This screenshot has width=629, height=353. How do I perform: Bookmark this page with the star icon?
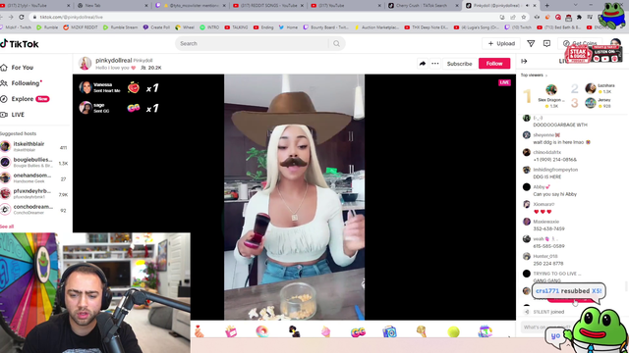point(524,17)
